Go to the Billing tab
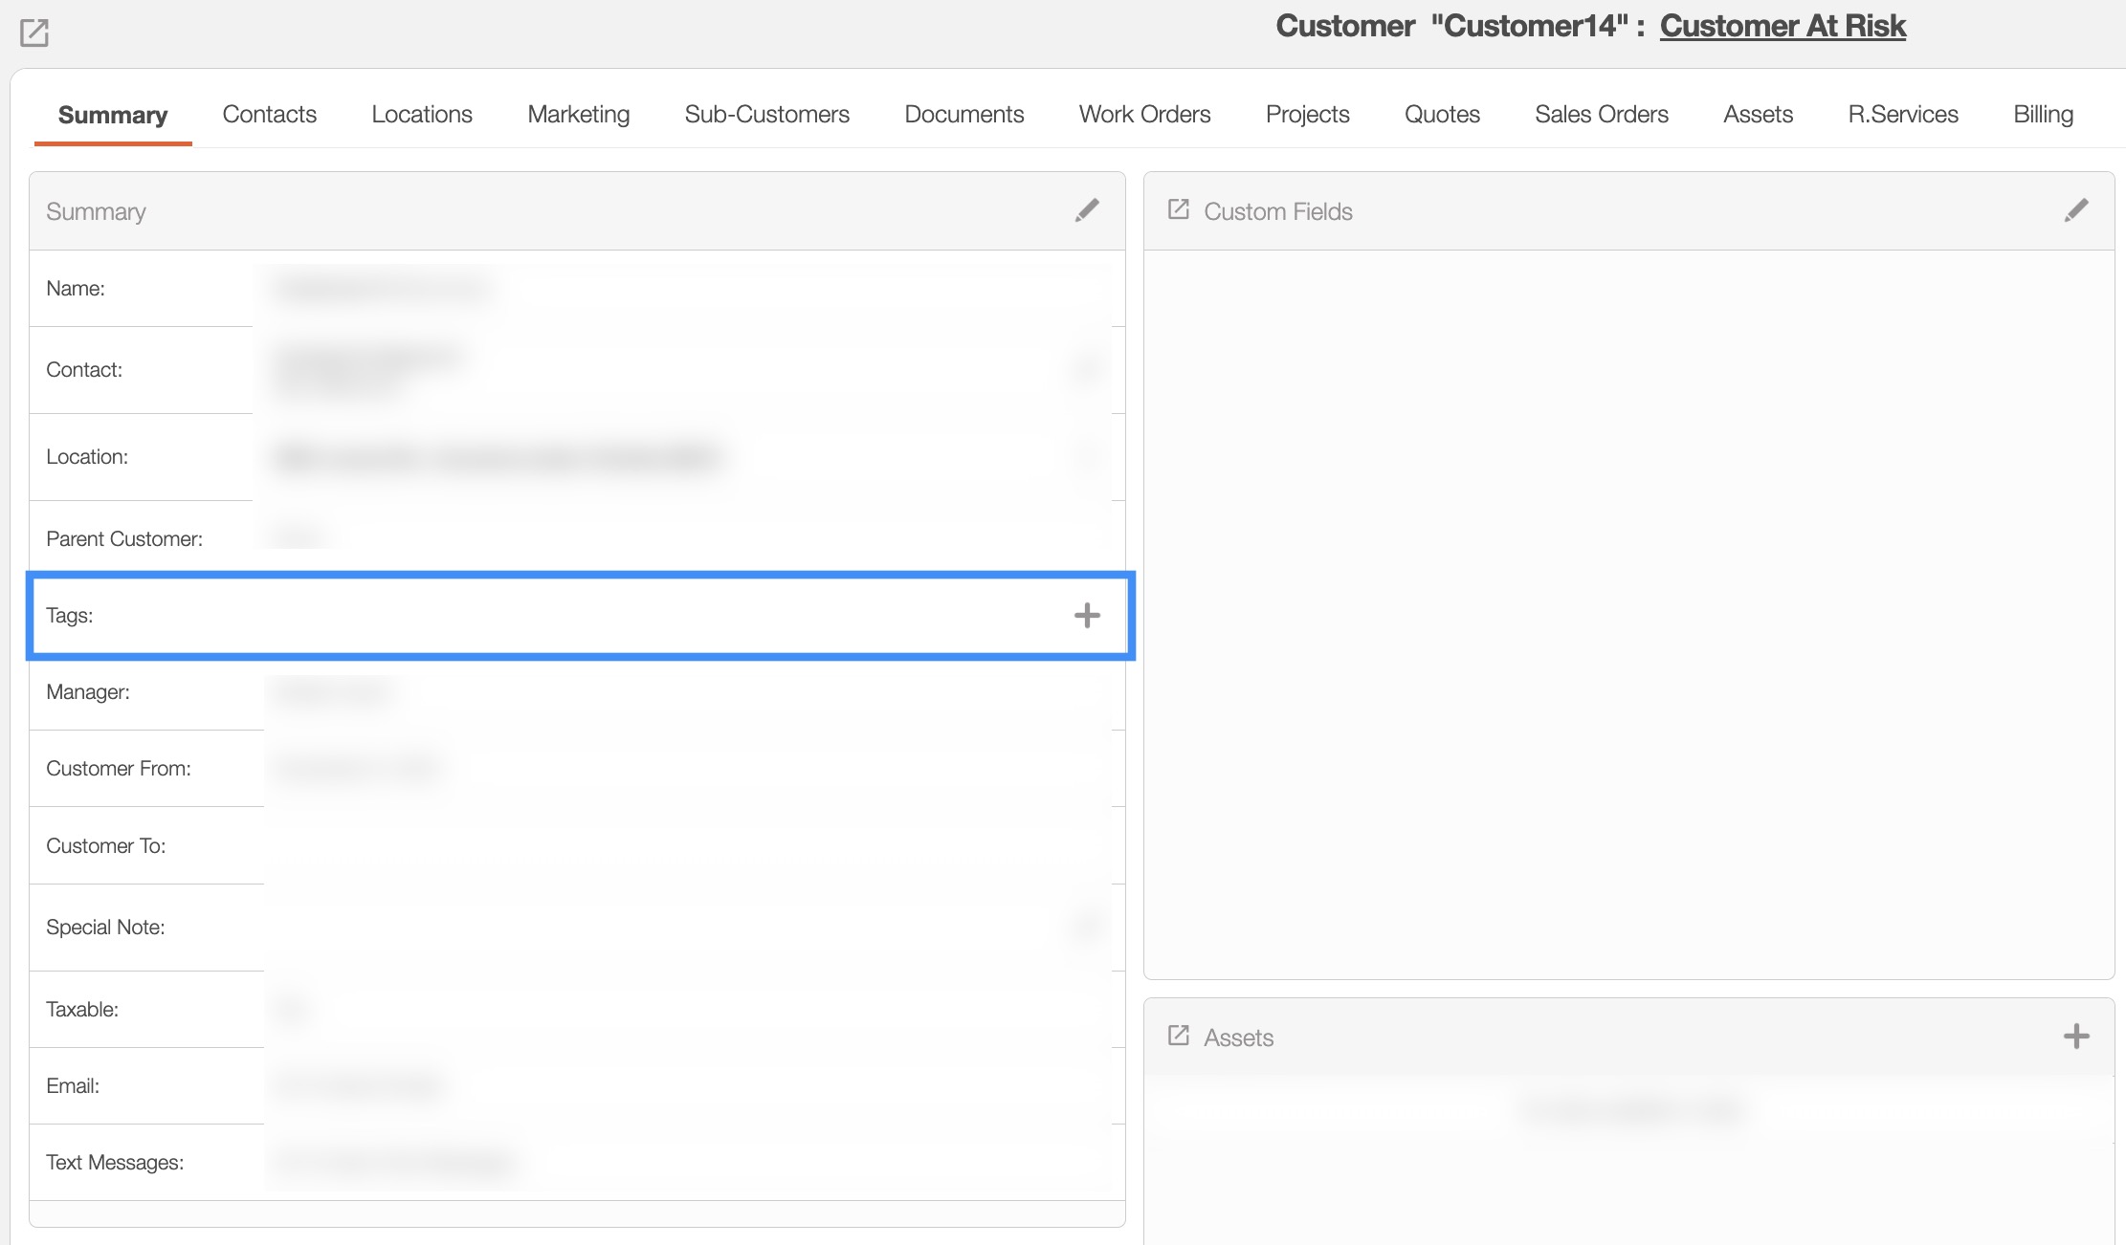2126x1245 pixels. [x=2043, y=114]
